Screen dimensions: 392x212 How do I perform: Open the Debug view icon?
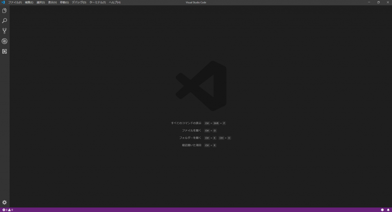point(5,41)
